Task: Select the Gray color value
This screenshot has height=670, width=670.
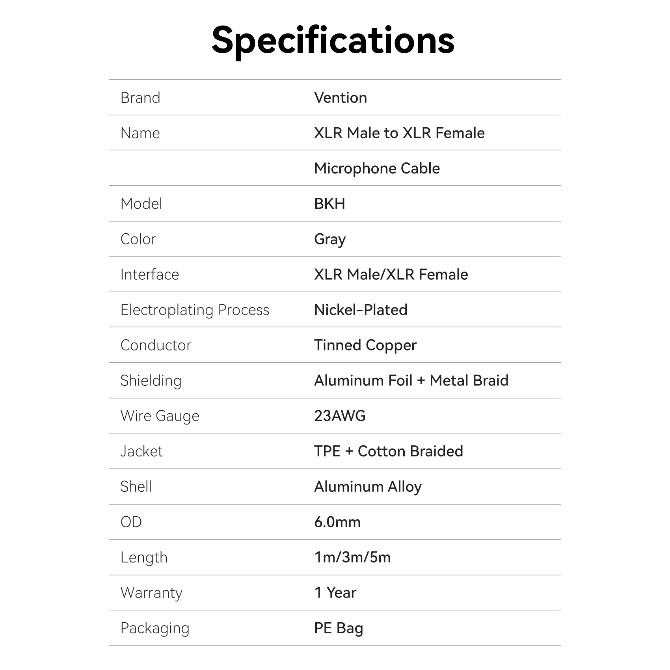Action: click(330, 239)
